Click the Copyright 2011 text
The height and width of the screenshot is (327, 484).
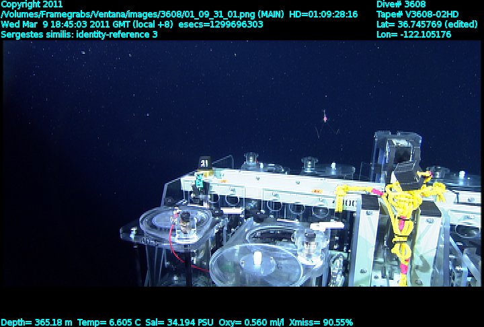(x=32, y=4)
